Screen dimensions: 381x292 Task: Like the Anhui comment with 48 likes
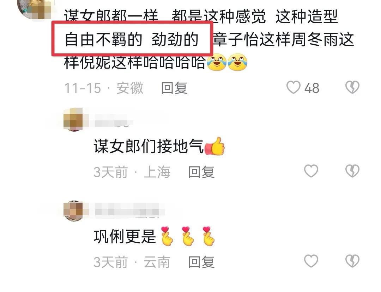tap(293, 87)
